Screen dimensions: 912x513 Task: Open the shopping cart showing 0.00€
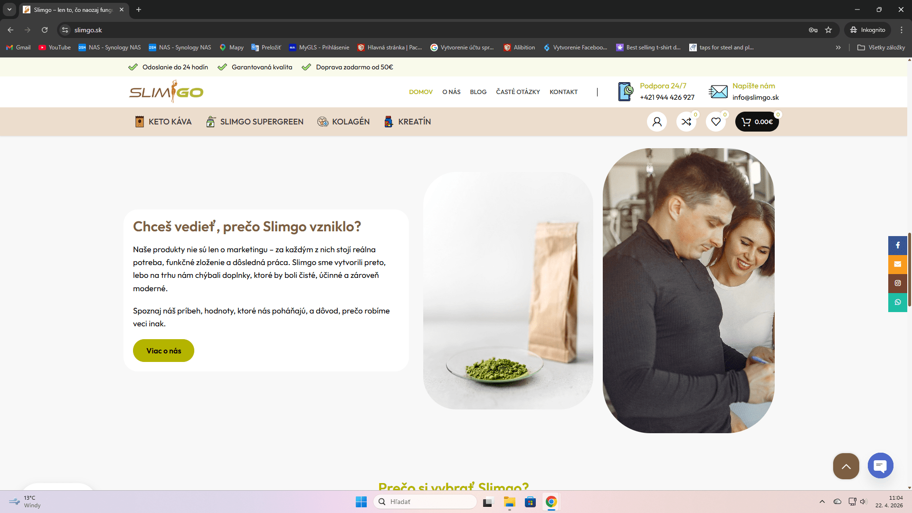(757, 122)
